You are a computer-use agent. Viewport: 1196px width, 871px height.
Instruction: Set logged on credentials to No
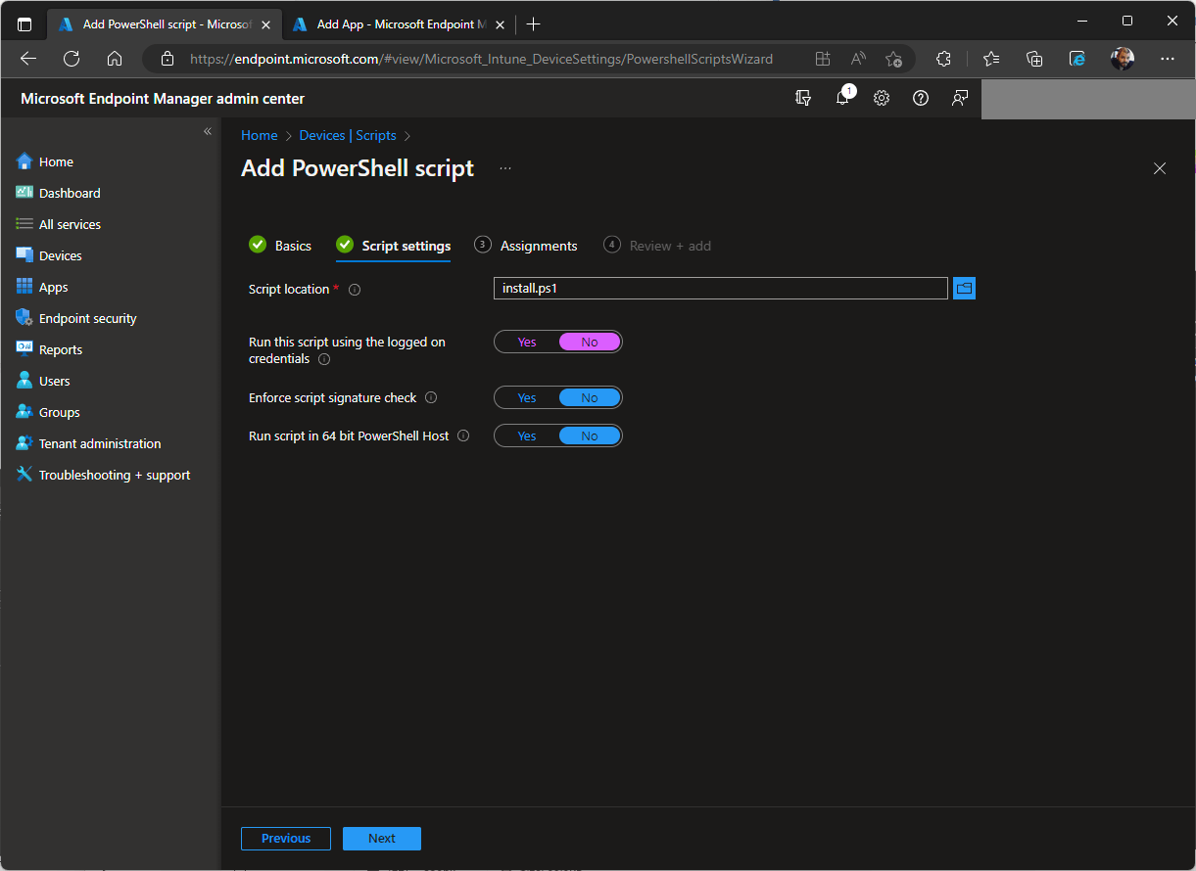[590, 342]
